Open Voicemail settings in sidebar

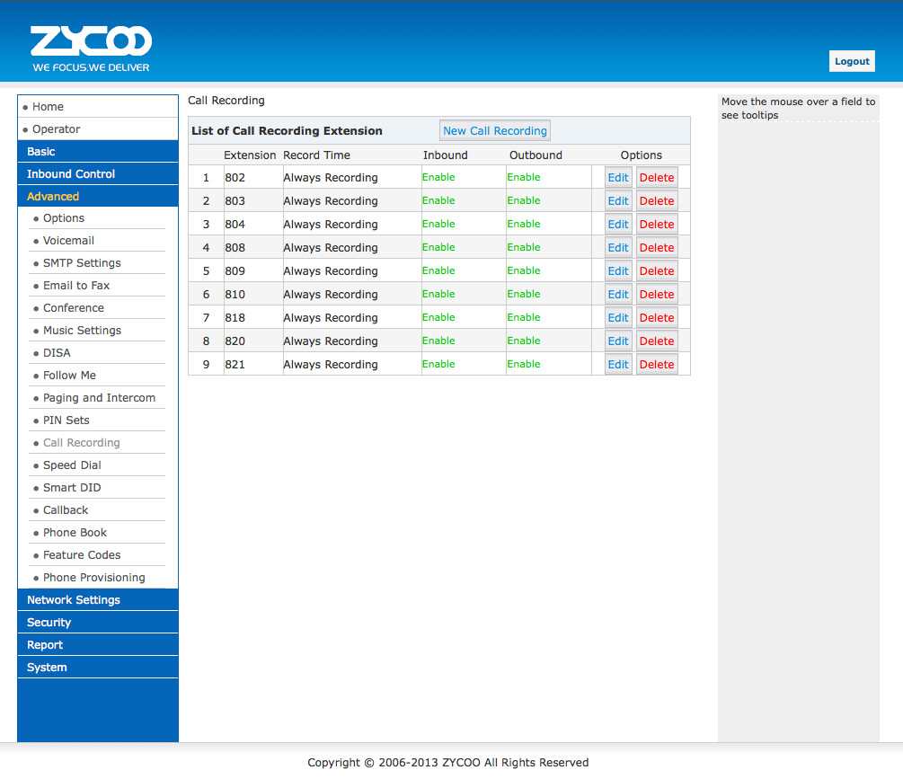68,241
